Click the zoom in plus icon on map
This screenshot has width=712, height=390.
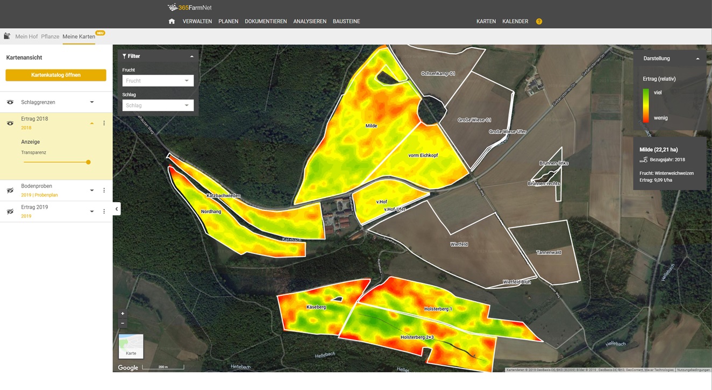123,313
